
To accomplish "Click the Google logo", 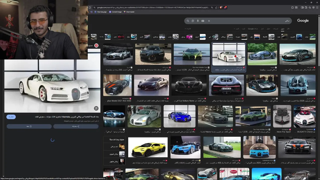I will [x=303, y=21].
